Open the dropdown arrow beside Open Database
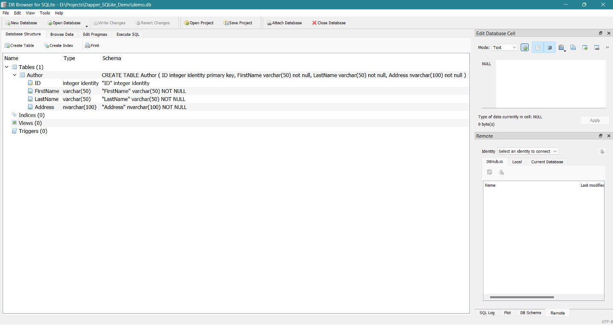The height and width of the screenshot is (326, 613). 87,26
